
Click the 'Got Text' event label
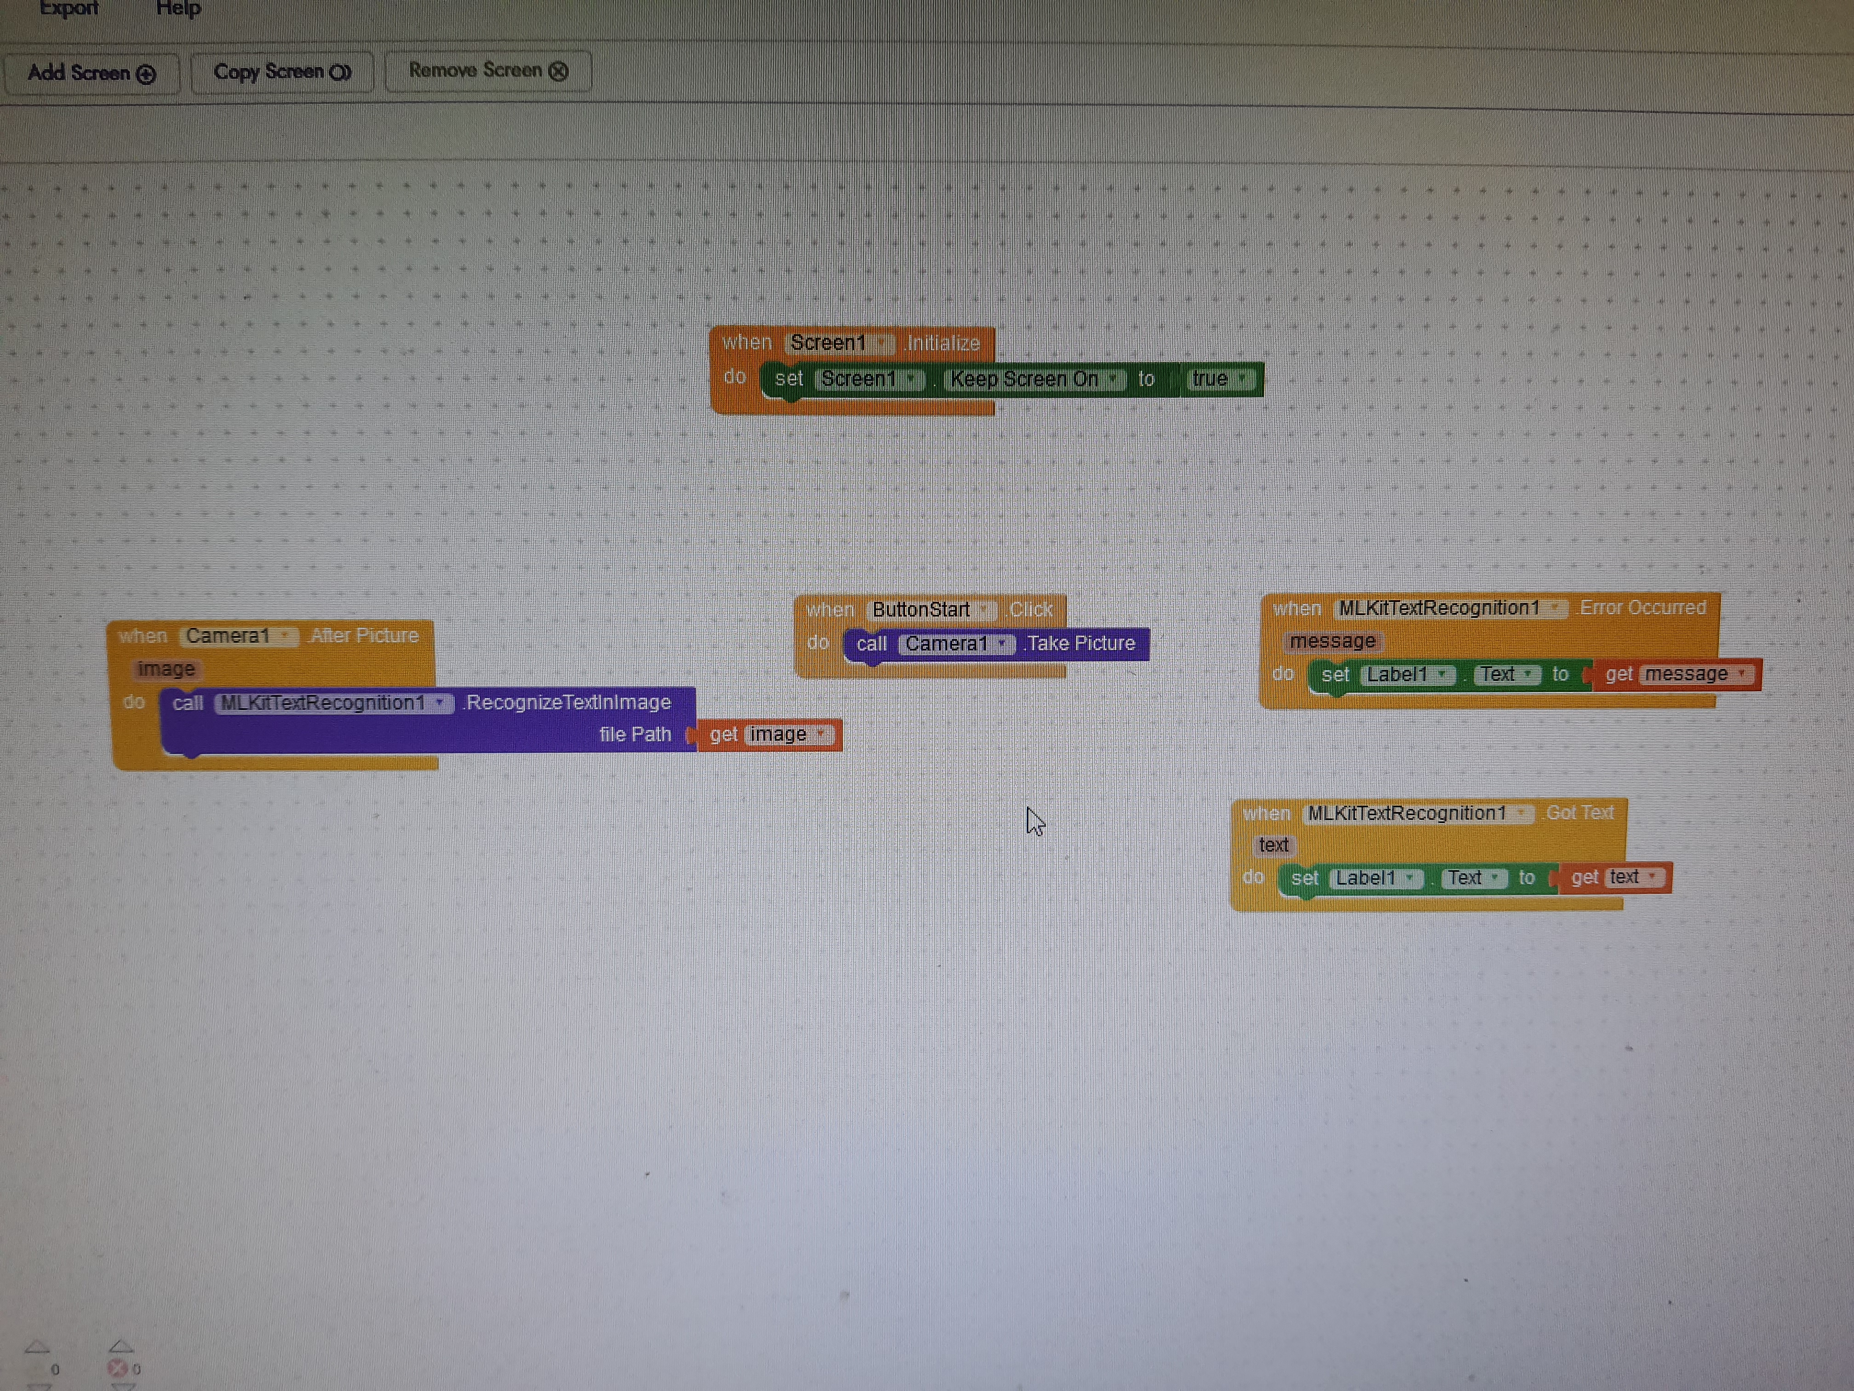click(x=1580, y=812)
